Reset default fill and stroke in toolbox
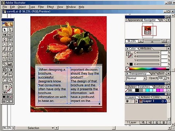 (4, 92)
